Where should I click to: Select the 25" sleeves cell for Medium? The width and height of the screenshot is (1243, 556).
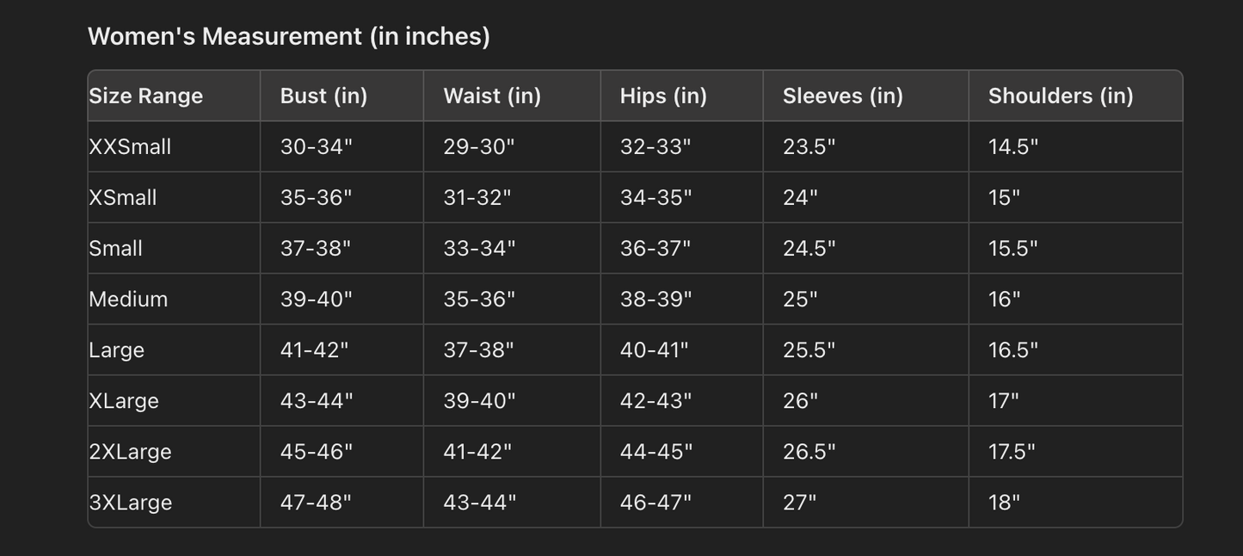tap(800, 299)
